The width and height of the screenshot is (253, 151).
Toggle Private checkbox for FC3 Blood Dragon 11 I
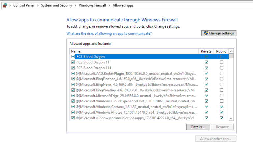(x=206, y=68)
